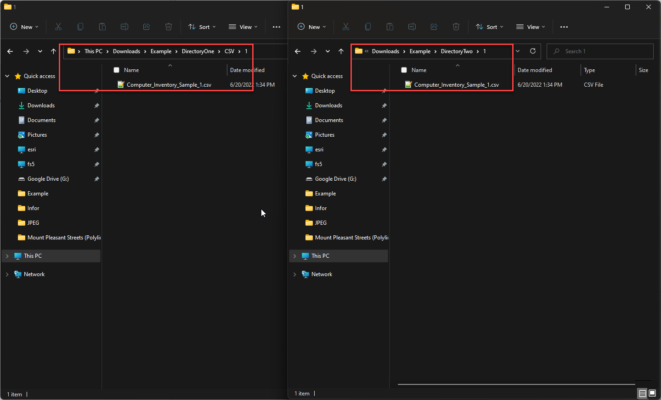Click the address bar folder icon in left window
This screenshot has height=400, width=661.
[71, 51]
